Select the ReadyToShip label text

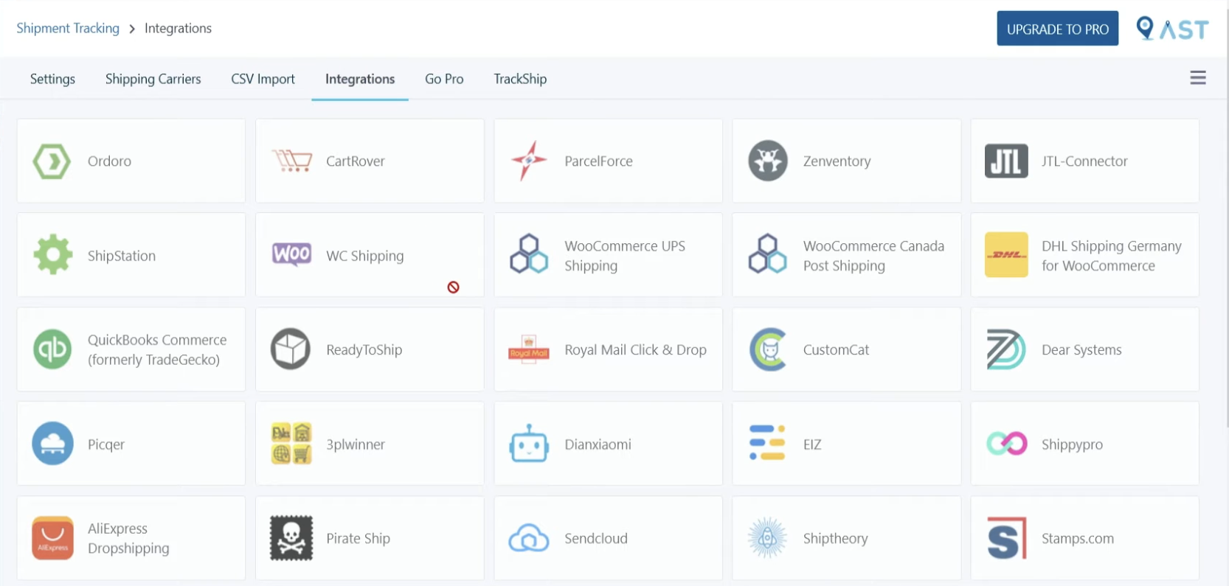pyautogui.click(x=364, y=349)
